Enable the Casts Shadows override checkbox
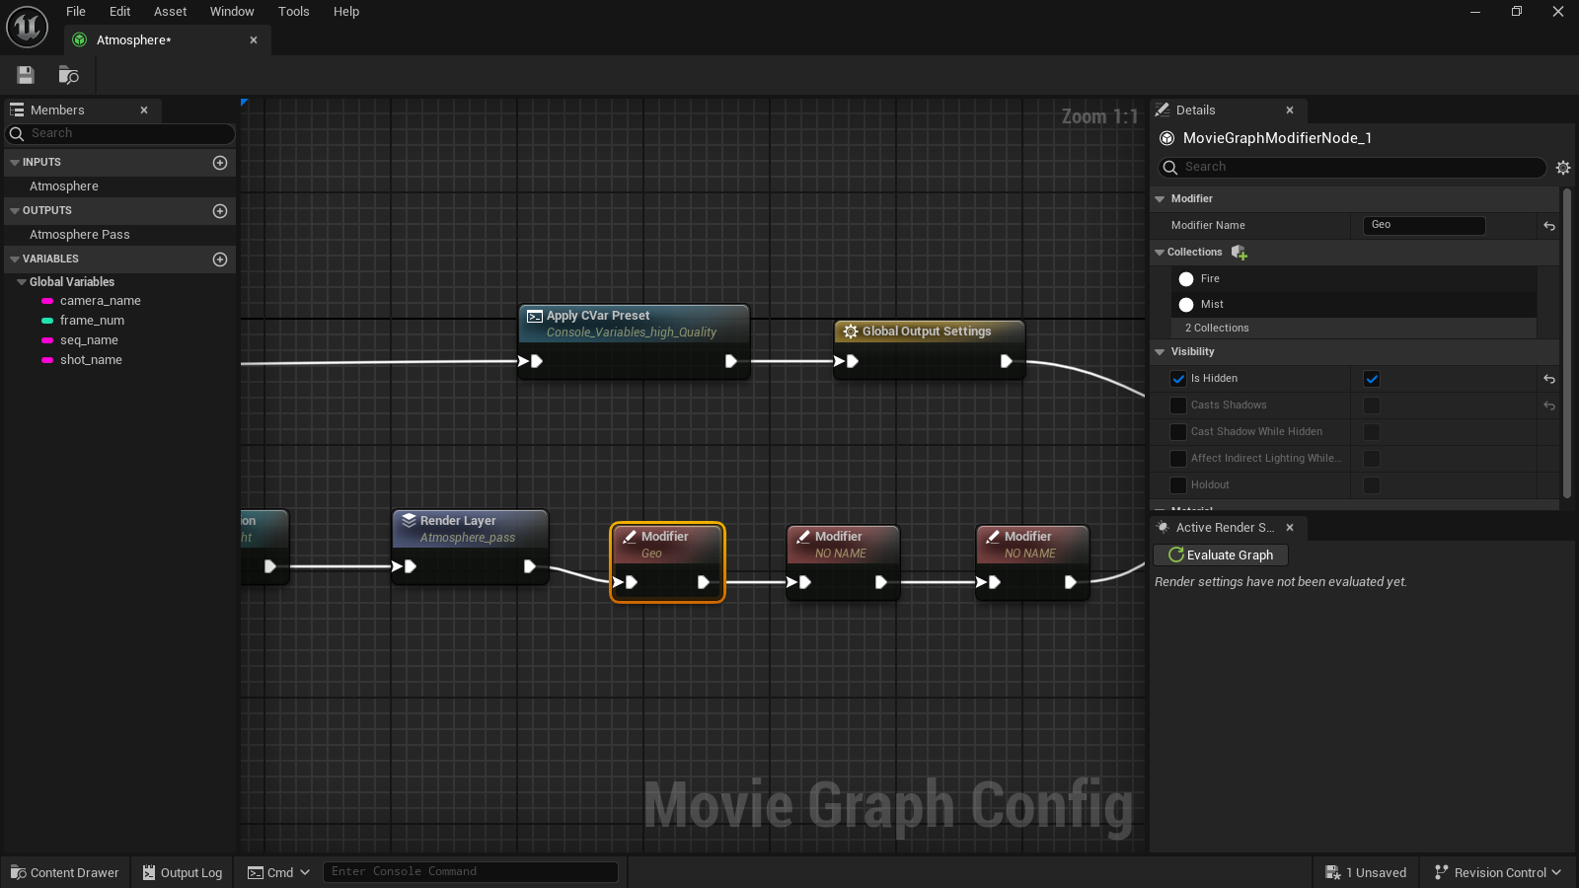This screenshot has height=888, width=1579. coord(1178,406)
